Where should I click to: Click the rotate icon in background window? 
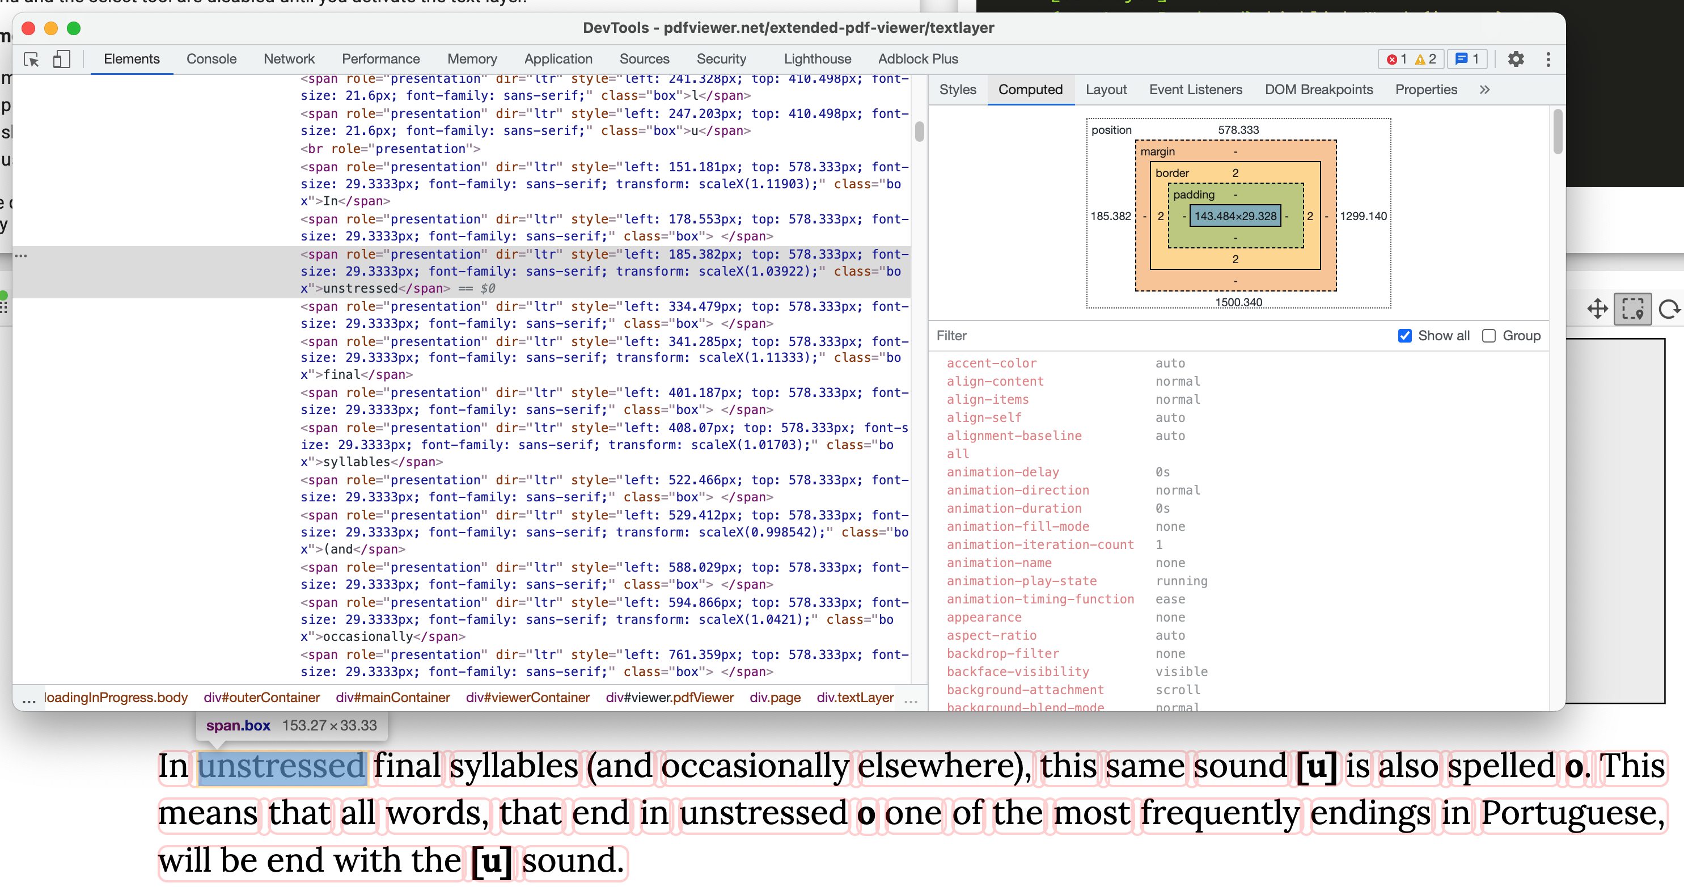click(x=1670, y=309)
